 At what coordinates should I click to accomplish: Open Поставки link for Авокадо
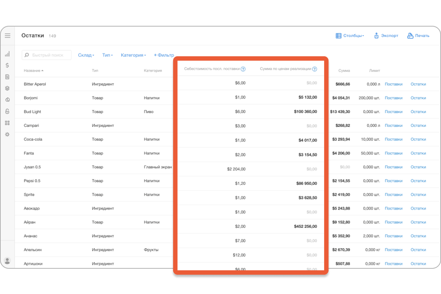394,209
